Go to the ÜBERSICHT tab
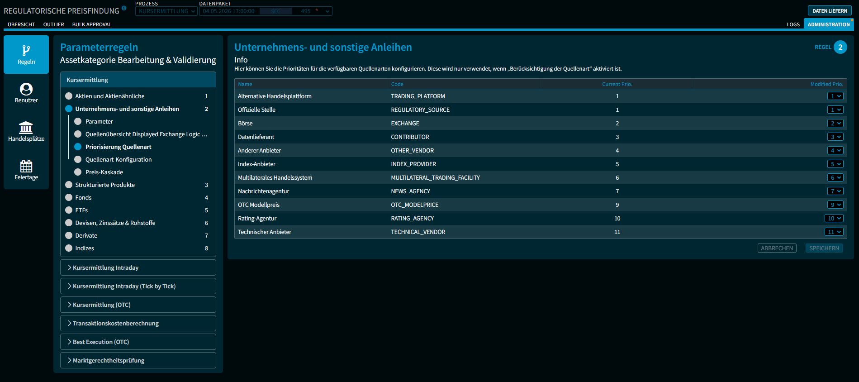859x382 pixels. click(21, 24)
